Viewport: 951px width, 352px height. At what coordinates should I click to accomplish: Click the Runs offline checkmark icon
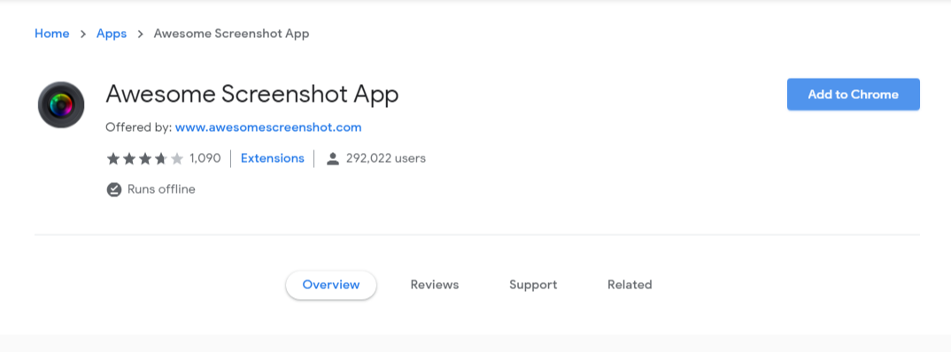pyautogui.click(x=114, y=189)
